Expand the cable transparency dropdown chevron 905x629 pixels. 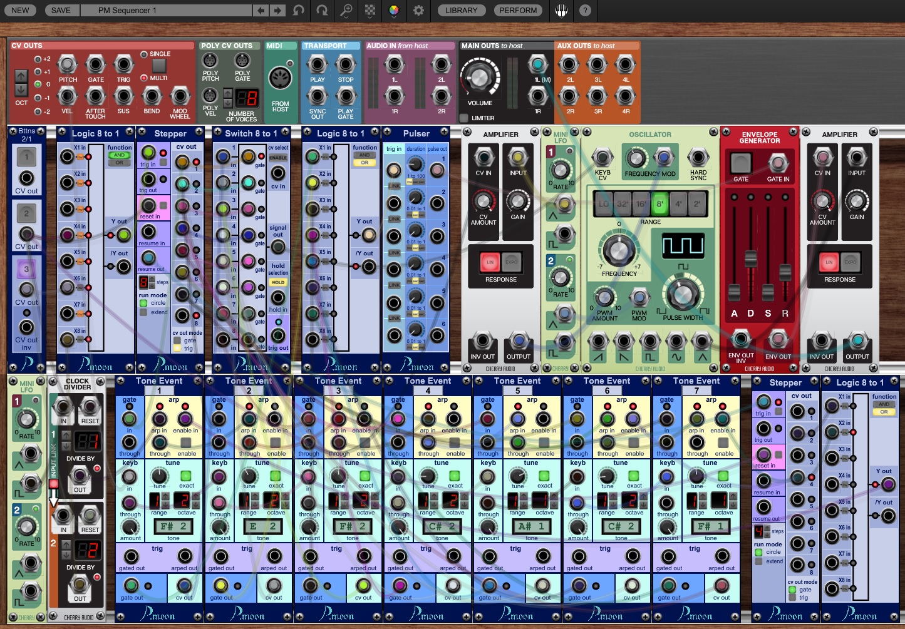371,18
